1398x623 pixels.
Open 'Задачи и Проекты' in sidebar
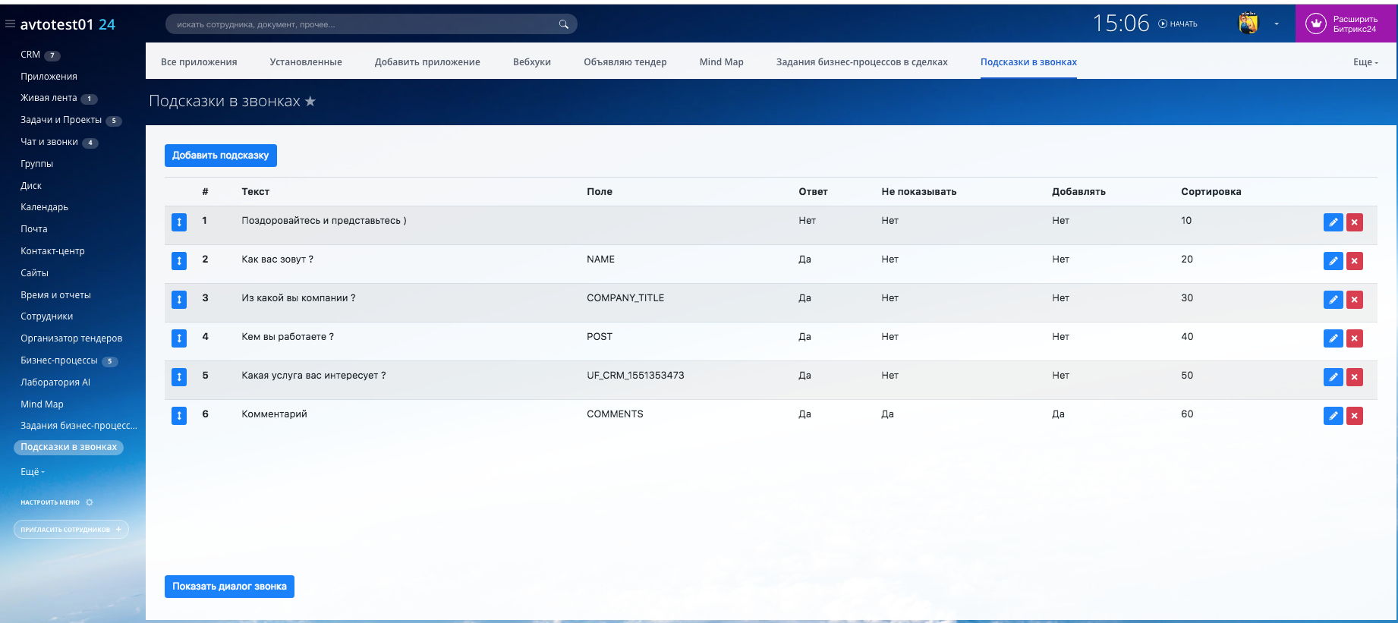pos(61,120)
